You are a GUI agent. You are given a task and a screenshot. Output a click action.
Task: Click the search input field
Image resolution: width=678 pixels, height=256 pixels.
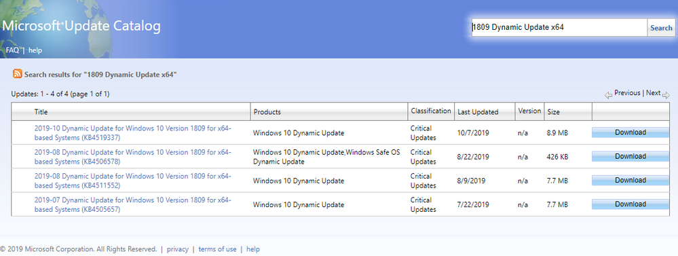click(559, 28)
